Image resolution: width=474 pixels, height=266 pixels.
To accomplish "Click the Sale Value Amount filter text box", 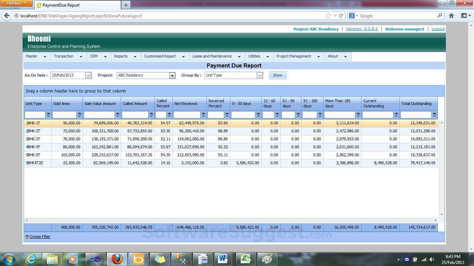I will 99,115.
